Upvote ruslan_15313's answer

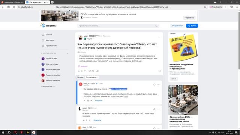point(84,120)
